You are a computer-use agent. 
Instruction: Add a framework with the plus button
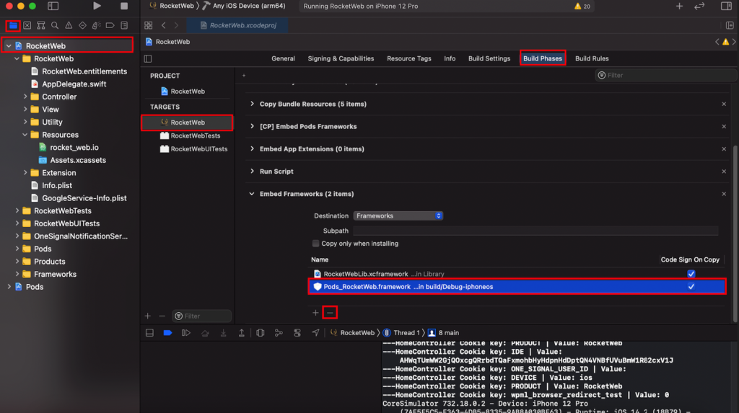click(315, 313)
